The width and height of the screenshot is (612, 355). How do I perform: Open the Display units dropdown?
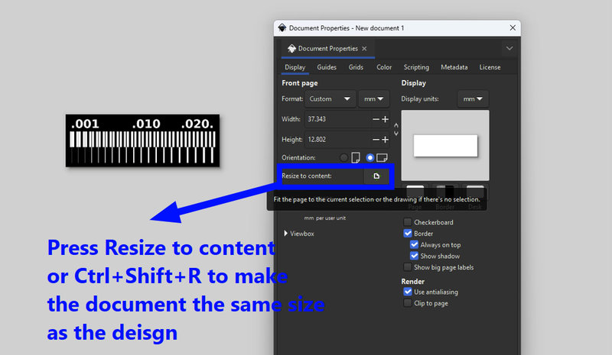click(473, 99)
